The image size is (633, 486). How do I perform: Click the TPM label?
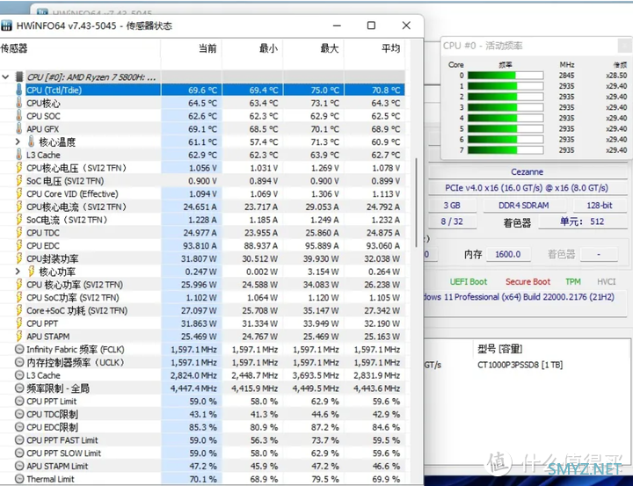click(573, 282)
